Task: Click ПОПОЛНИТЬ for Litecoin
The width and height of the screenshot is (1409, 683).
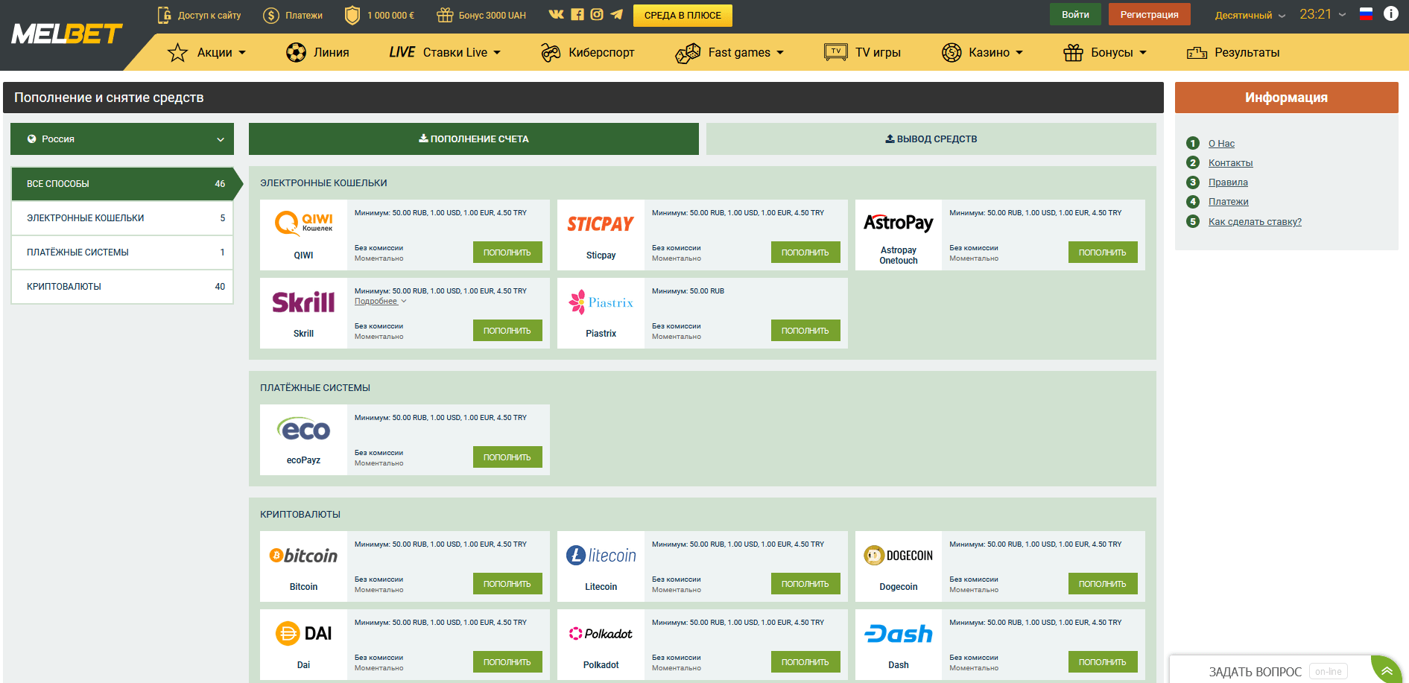Action: (805, 584)
